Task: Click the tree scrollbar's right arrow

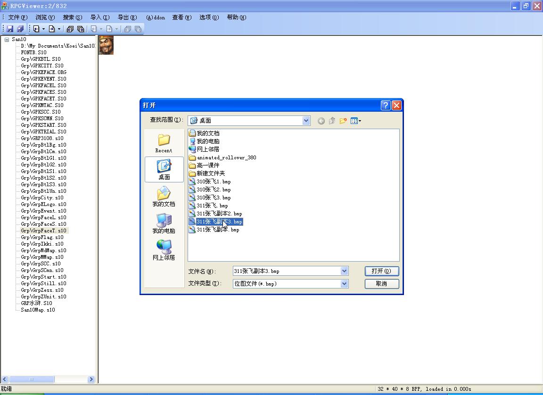Action: pyautogui.click(x=91, y=379)
